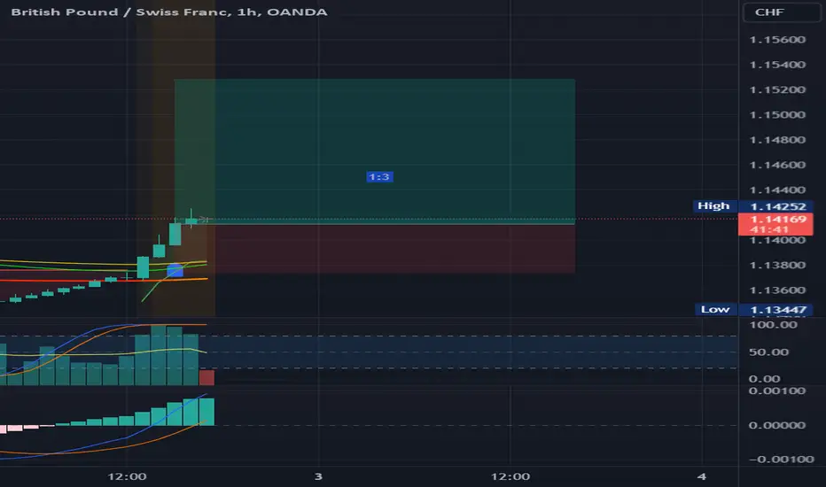Viewport: 826px width, 487px height.
Task: Select the green take-profit zone of long position
Action: pyautogui.click(x=375, y=151)
